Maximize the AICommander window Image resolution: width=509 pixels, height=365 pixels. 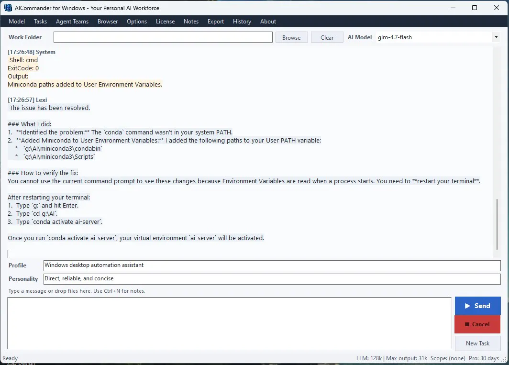tap(474, 8)
